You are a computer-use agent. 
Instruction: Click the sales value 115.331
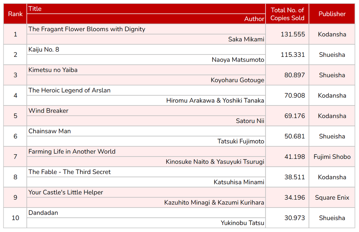click(293, 55)
